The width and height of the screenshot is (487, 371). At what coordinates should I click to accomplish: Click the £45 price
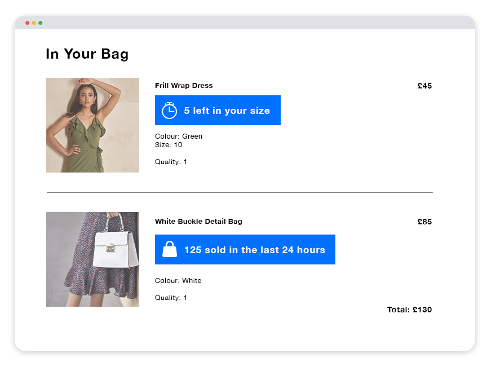coord(424,86)
